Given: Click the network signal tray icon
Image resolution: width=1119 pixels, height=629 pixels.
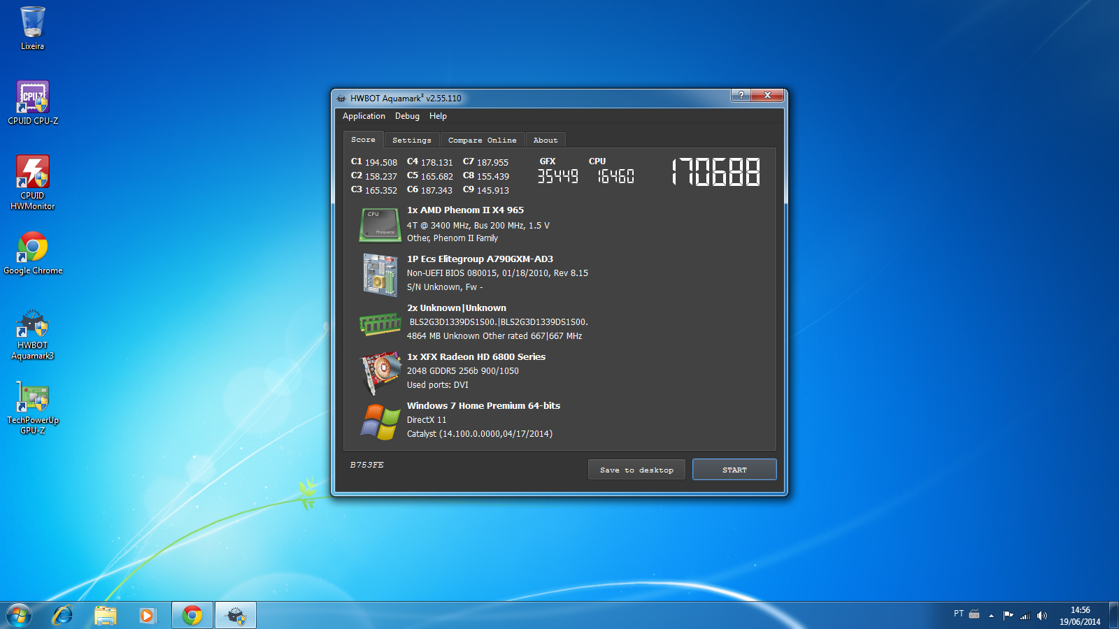Looking at the screenshot, I should (1025, 616).
